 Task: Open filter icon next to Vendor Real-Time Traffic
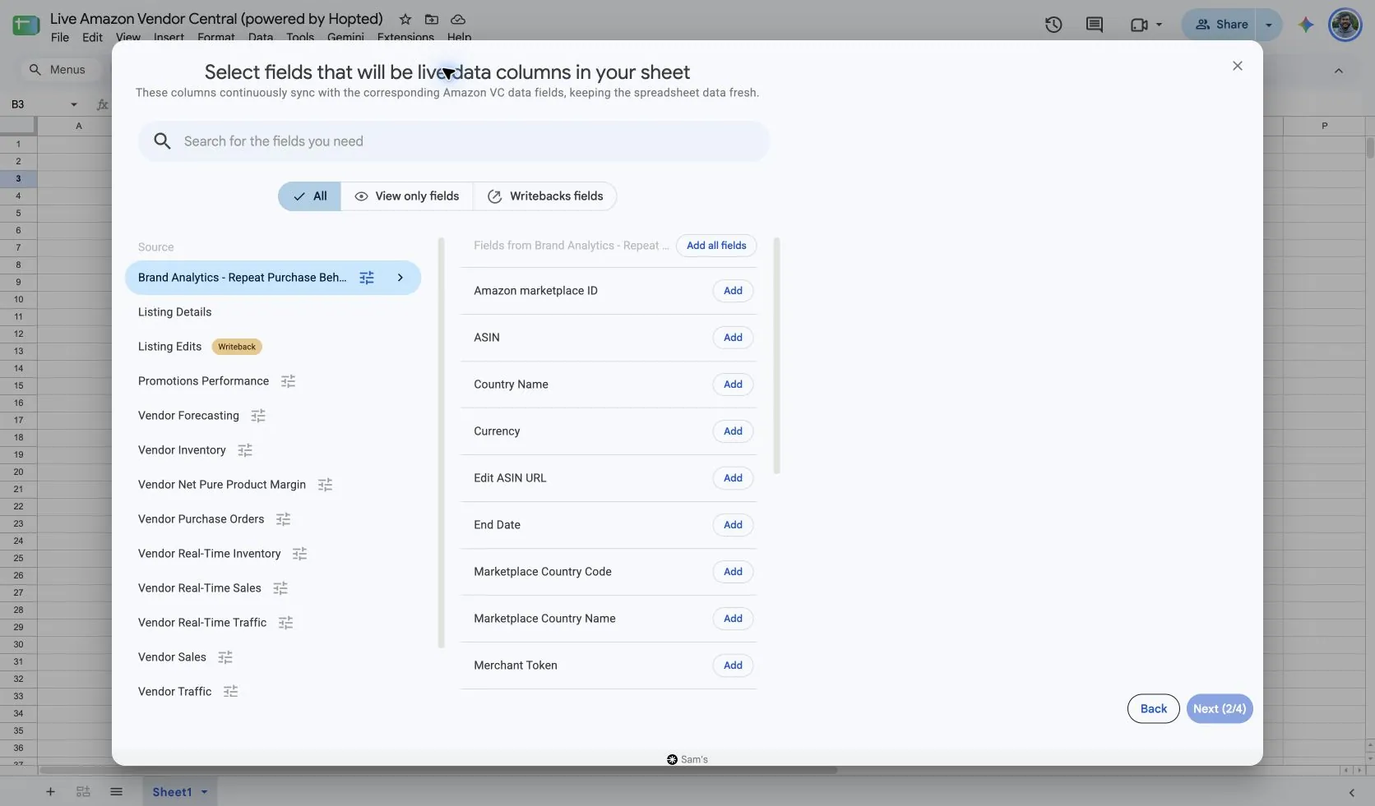(x=286, y=623)
